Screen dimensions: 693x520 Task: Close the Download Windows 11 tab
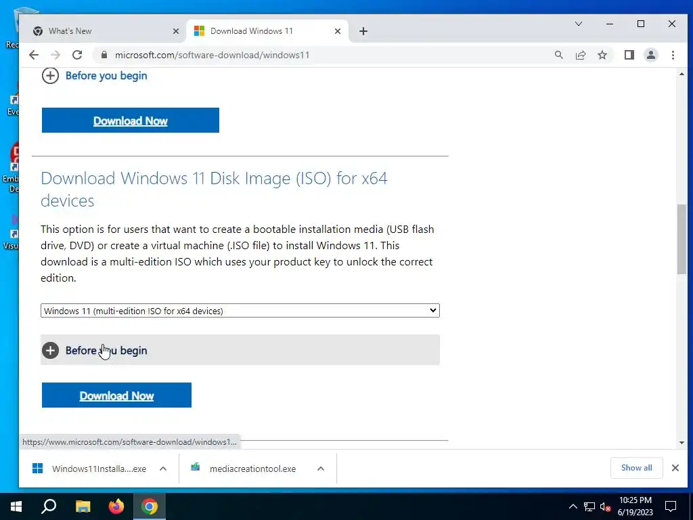337,31
